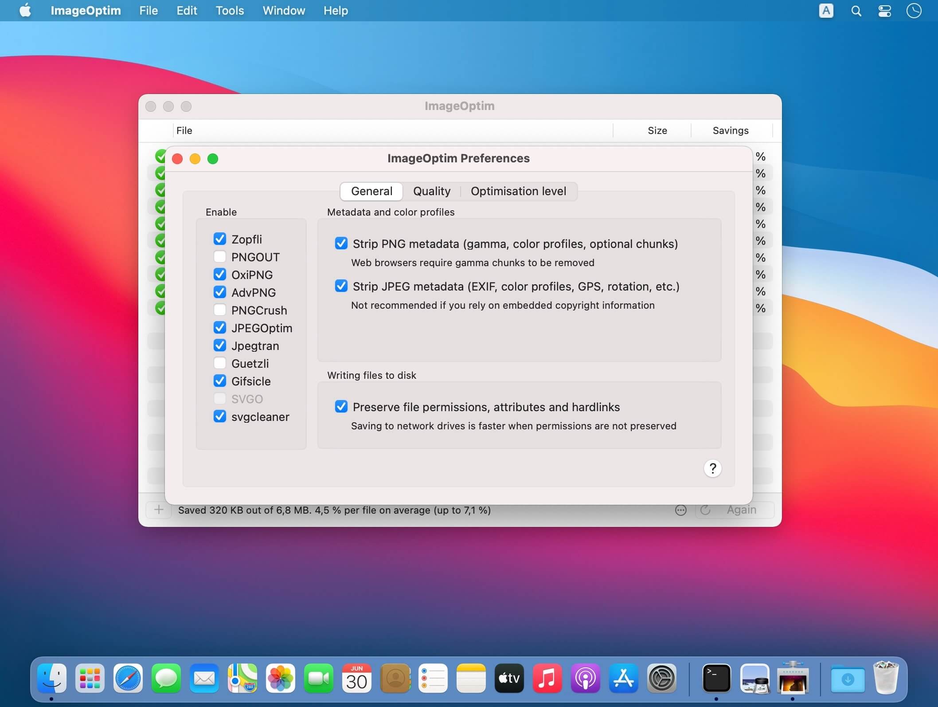Open the Finder icon in the Dock

pyautogui.click(x=52, y=678)
